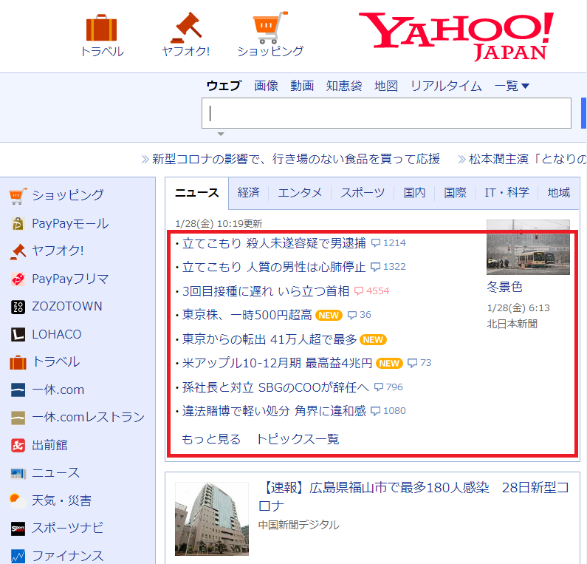Click the building thumbnail of 福山市 article
This screenshot has width=587, height=564.
[x=212, y=519]
